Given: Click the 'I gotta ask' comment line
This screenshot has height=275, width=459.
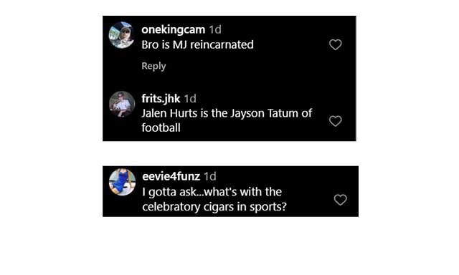Looking at the screenshot, I should coord(212,192).
